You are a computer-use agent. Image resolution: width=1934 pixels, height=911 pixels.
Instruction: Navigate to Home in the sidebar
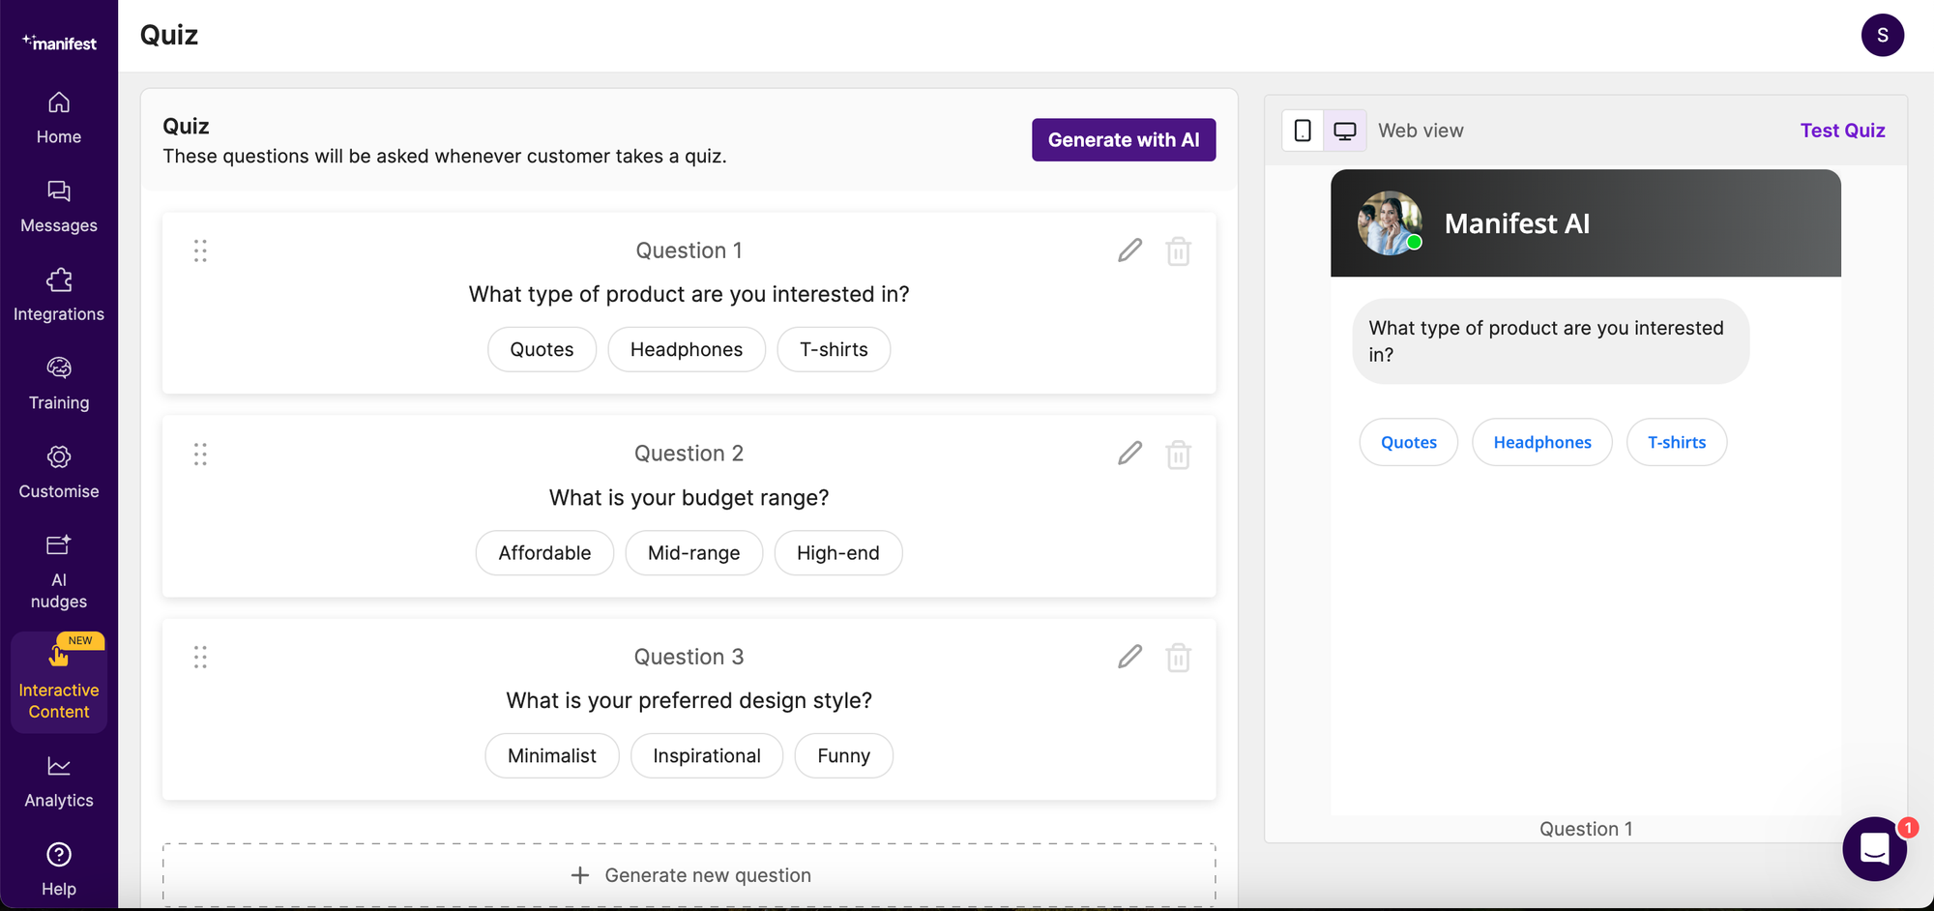point(59,116)
